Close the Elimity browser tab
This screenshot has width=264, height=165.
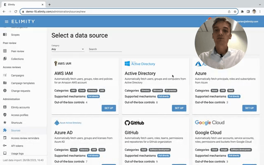pyautogui.click(x=42, y=5)
